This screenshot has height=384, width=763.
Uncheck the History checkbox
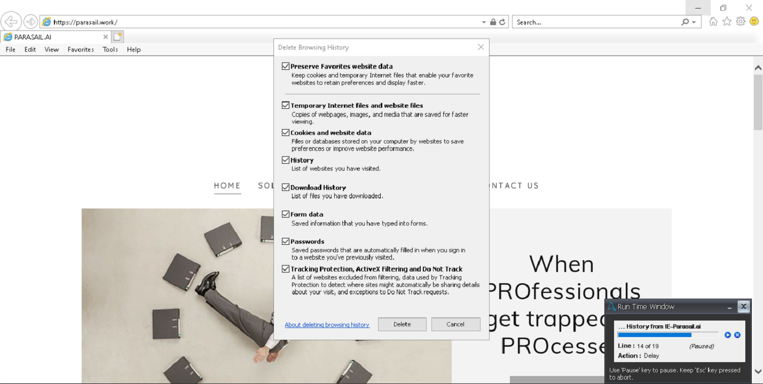[x=286, y=160]
